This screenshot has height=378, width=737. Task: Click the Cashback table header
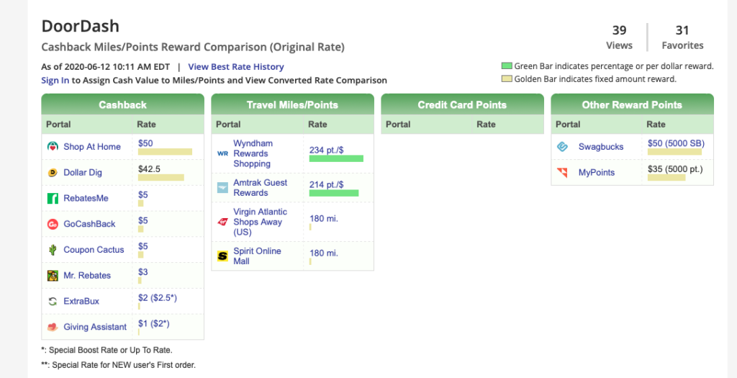coord(122,105)
